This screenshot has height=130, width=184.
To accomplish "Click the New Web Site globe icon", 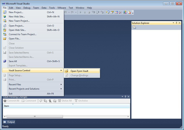I will click(5, 17).
